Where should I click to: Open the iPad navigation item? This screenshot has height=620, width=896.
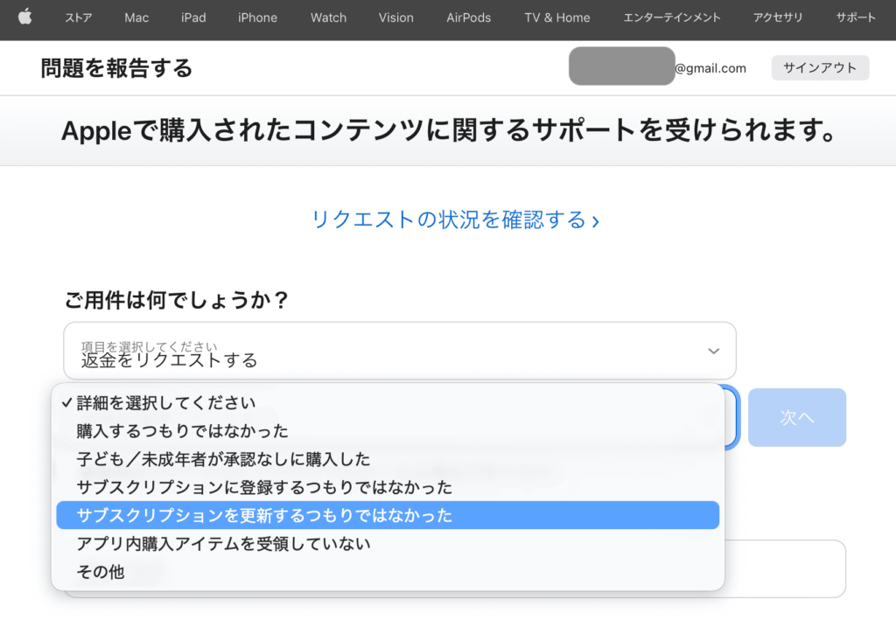[x=193, y=17]
